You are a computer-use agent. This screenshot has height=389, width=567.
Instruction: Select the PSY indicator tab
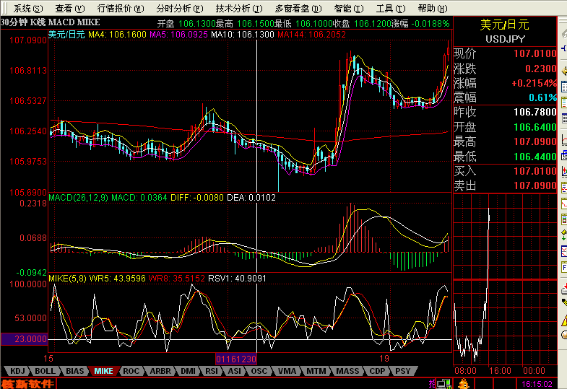click(x=402, y=371)
